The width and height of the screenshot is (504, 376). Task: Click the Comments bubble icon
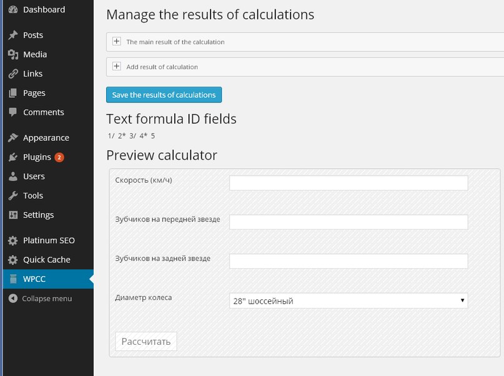tap(12, 112)
